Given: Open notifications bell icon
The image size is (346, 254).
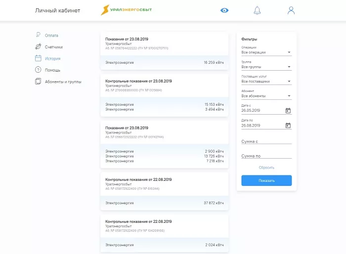Looking at the screenshot, I should (x=257, y=10).
